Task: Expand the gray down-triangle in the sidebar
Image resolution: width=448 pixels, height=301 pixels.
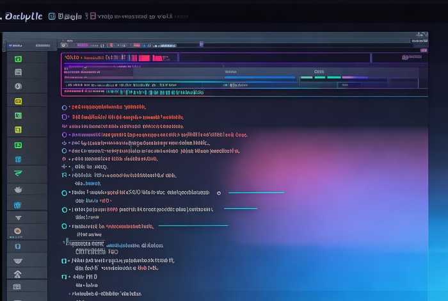Action: (18, 218)
